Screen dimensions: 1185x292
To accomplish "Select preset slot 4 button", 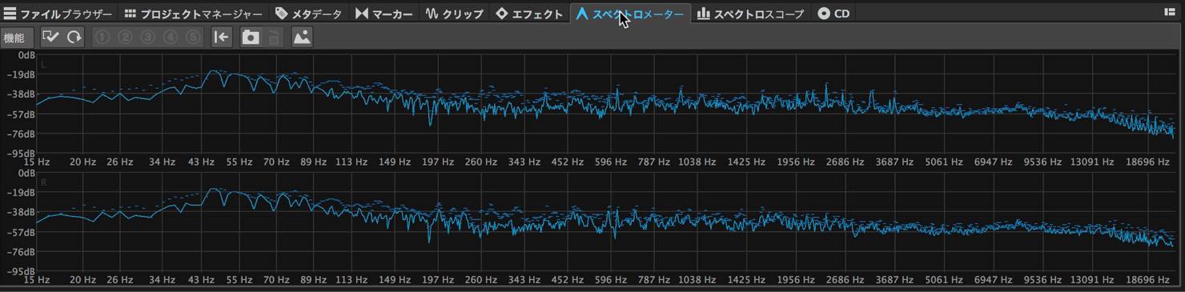I will coord(170,38).
